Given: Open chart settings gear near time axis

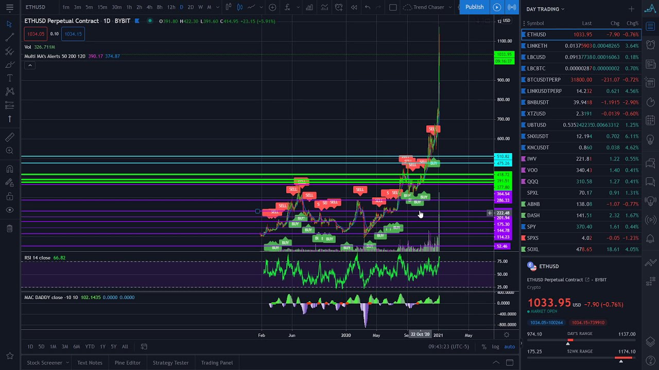Looking at the screenshot, I should pos(507,335).
